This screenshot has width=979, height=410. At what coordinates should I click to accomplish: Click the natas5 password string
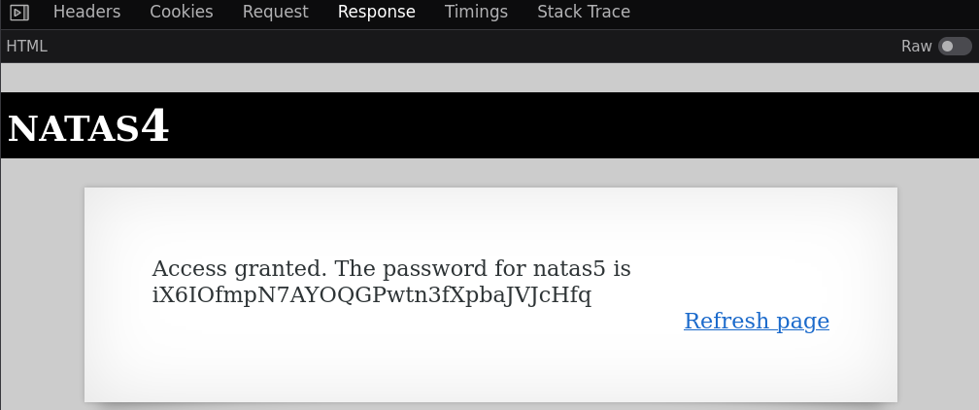(371, 295)
